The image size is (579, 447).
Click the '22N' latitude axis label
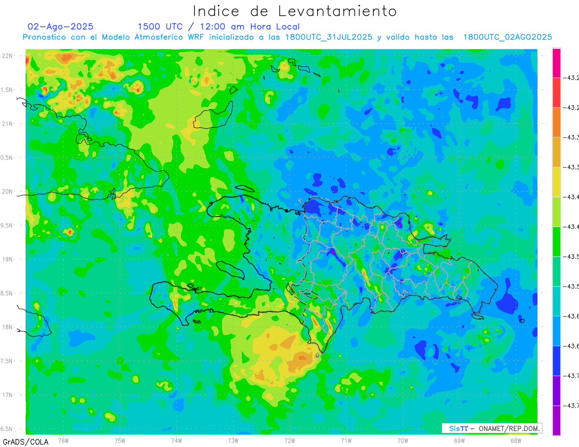8,56
